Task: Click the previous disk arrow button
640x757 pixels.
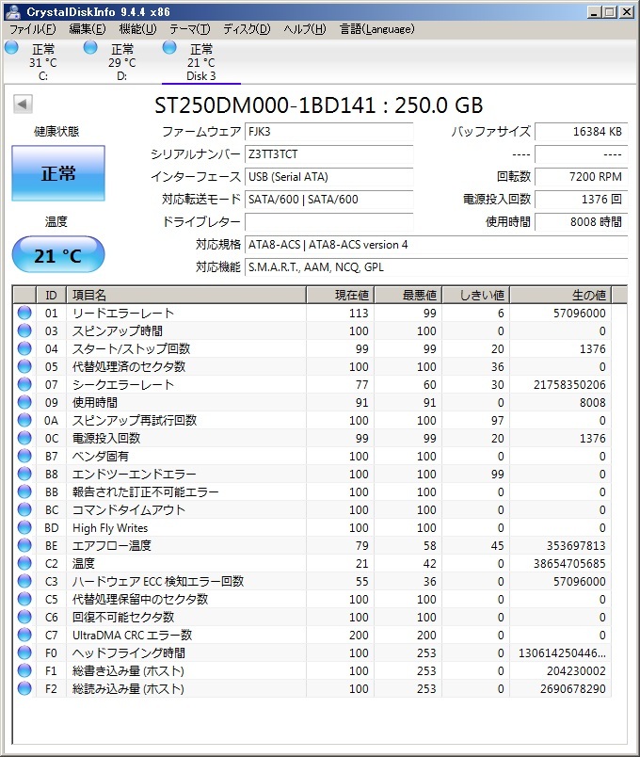Action: (23, 104)
